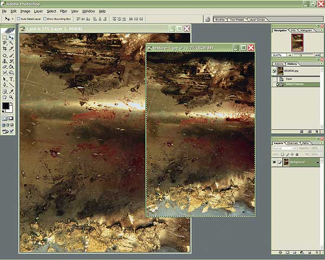
Task: Click the Select Canvas history state
Action: [x=295, y=84]
